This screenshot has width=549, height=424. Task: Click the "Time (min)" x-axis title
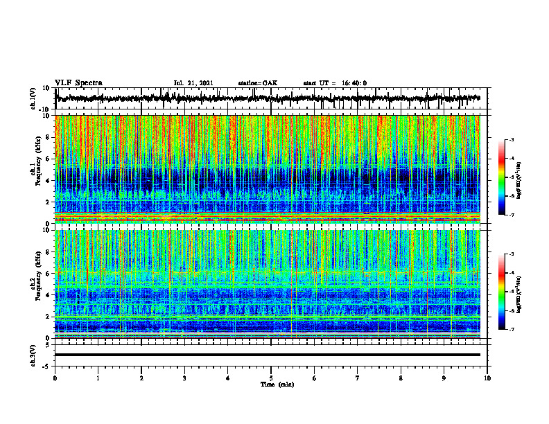click(277, 385)
